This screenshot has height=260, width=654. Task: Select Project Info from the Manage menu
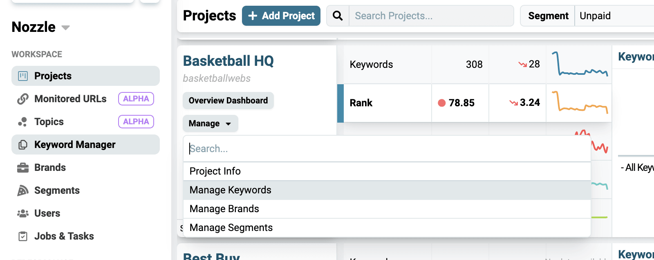(387, 171)
